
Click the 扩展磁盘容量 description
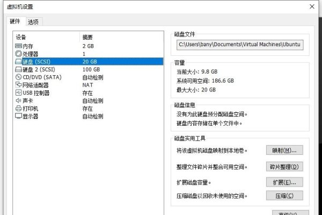tap(194, 182)
